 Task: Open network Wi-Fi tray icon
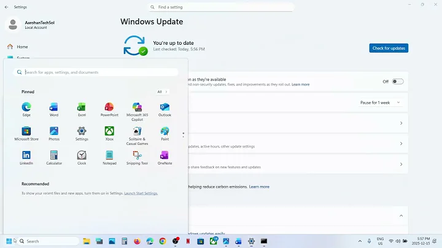[391, 241]
